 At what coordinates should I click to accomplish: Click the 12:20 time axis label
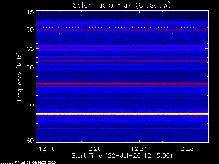93,149
